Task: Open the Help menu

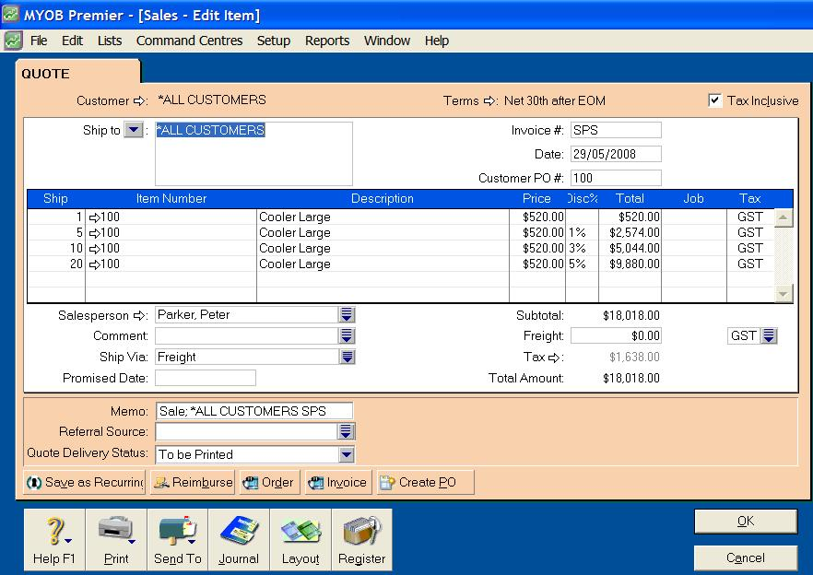Action: tap(437, 41)
